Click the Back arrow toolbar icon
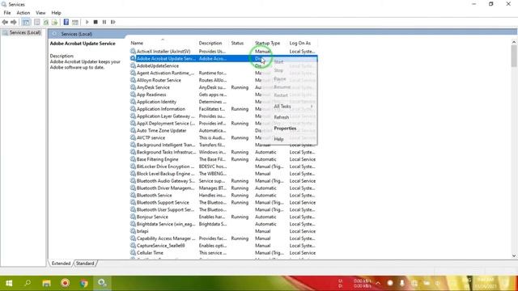 click(x=5, y=22)
